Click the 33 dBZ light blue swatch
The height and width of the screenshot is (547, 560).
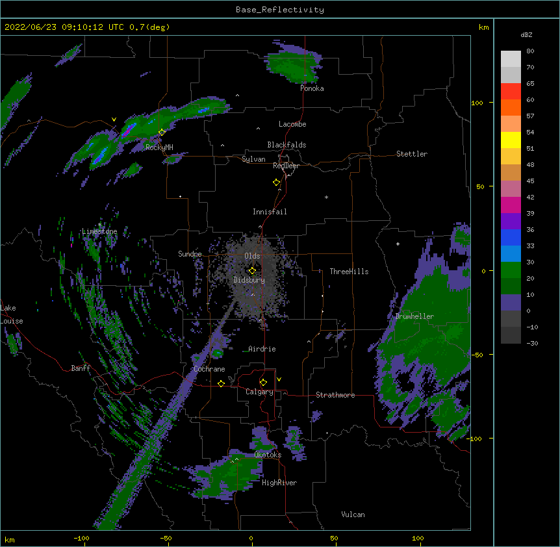pos(511,253)
